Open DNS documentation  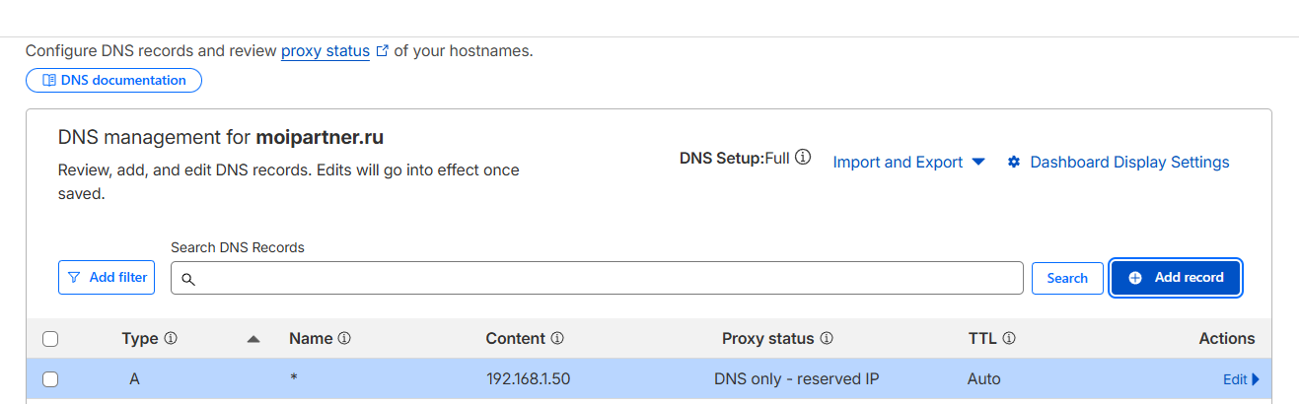[x=113, y=81]
